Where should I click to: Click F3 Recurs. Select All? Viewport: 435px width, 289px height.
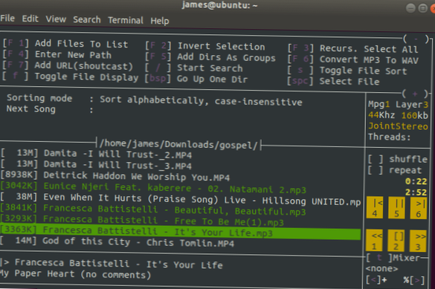352,49
